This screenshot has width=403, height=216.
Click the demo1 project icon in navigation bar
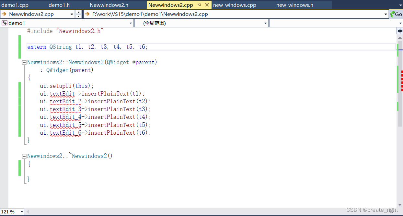tap(4, 23)
